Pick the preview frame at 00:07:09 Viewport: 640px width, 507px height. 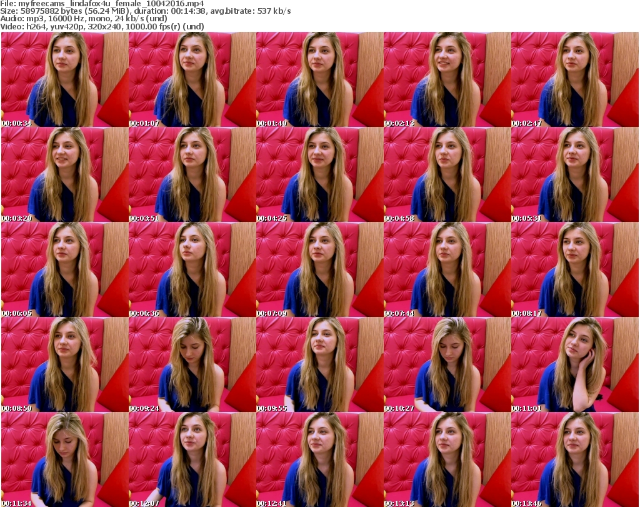(320, 269)
